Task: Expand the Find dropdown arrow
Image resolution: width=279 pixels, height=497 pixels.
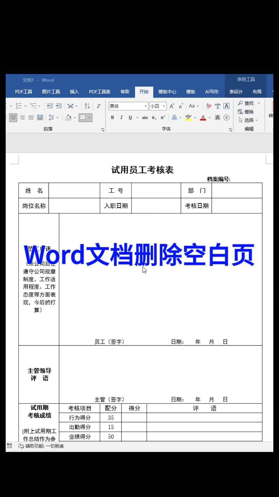Action: coord(259,103)
